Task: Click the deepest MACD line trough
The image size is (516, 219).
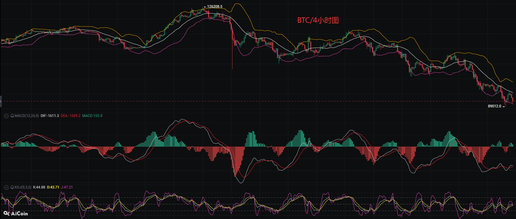Action: click(241, 182)
